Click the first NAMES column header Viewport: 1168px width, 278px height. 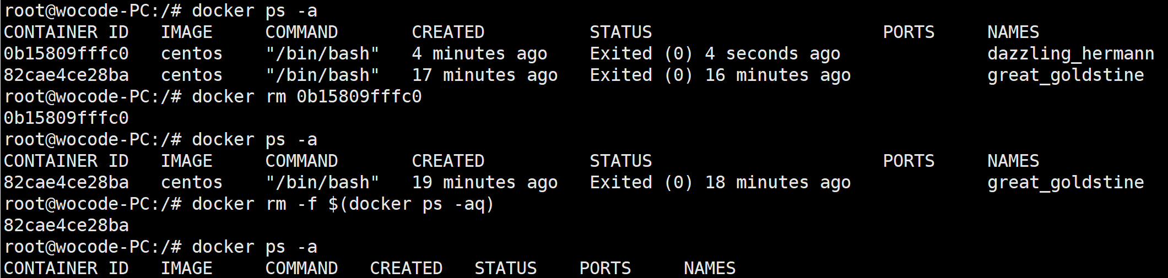[1013, 32]
